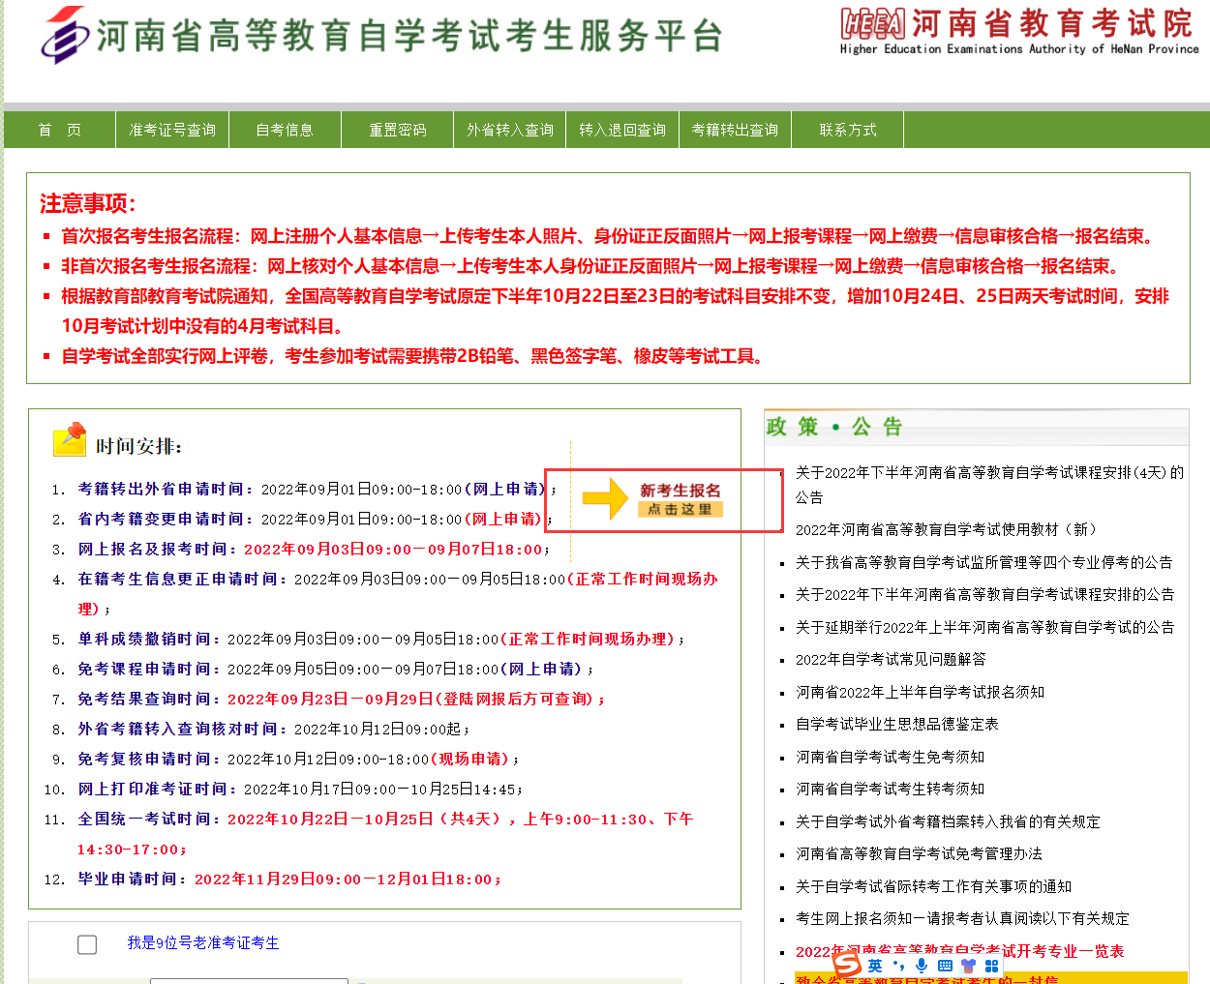Click the pushpin note icon beside 时间安排
Image resolution: width=1210 pixels, height=984 pixels.
pyautogui.click(x=70, y=439)
